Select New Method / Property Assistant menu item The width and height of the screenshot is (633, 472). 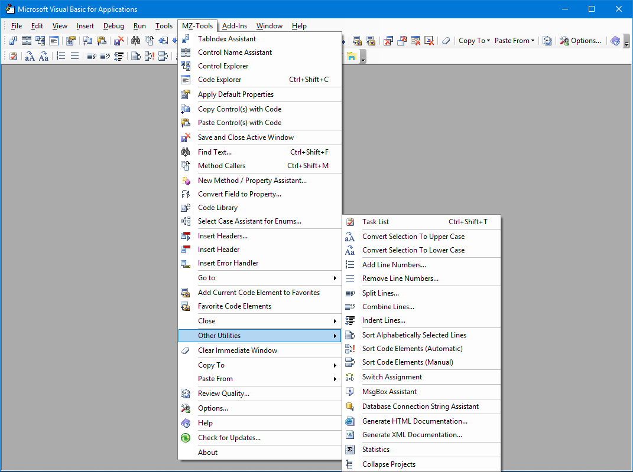260,181
